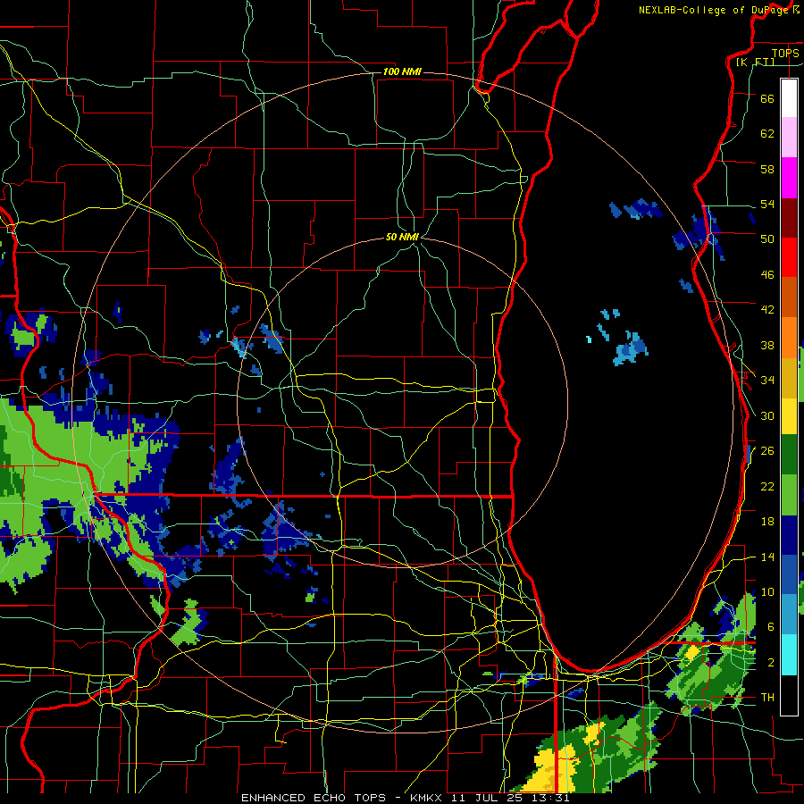Click the 50 NMI range ring label

(402, 237)
